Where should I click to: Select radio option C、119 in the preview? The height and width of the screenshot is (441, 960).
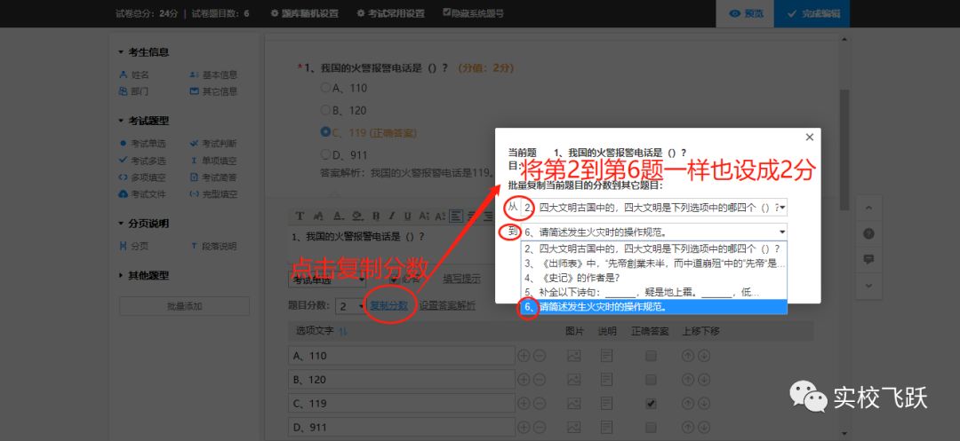tap(325, 132)
